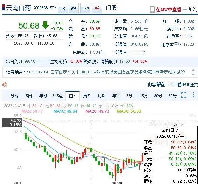Click the green down arrow icon
This screenshot has height=184, width=198.
(45, 25)
